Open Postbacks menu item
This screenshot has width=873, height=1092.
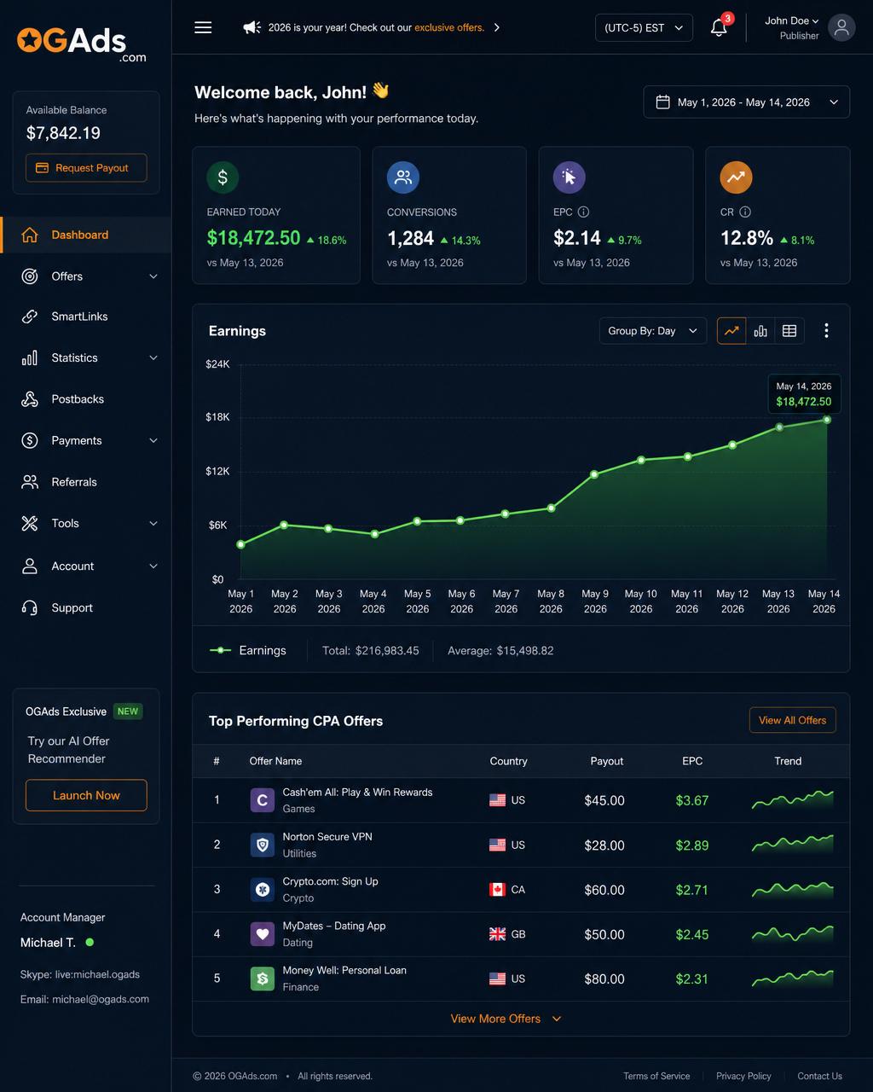[x=85, y=399]
